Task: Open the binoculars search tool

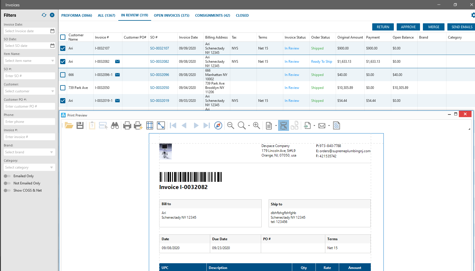Action: point(115,125)
